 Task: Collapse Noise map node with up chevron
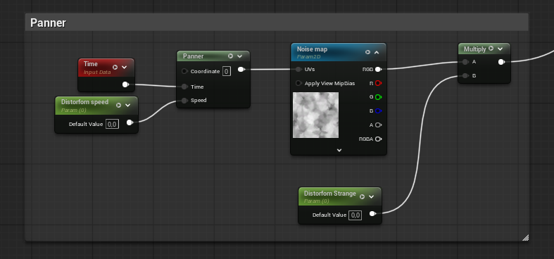pyautogui.click(x=377, y=52)
